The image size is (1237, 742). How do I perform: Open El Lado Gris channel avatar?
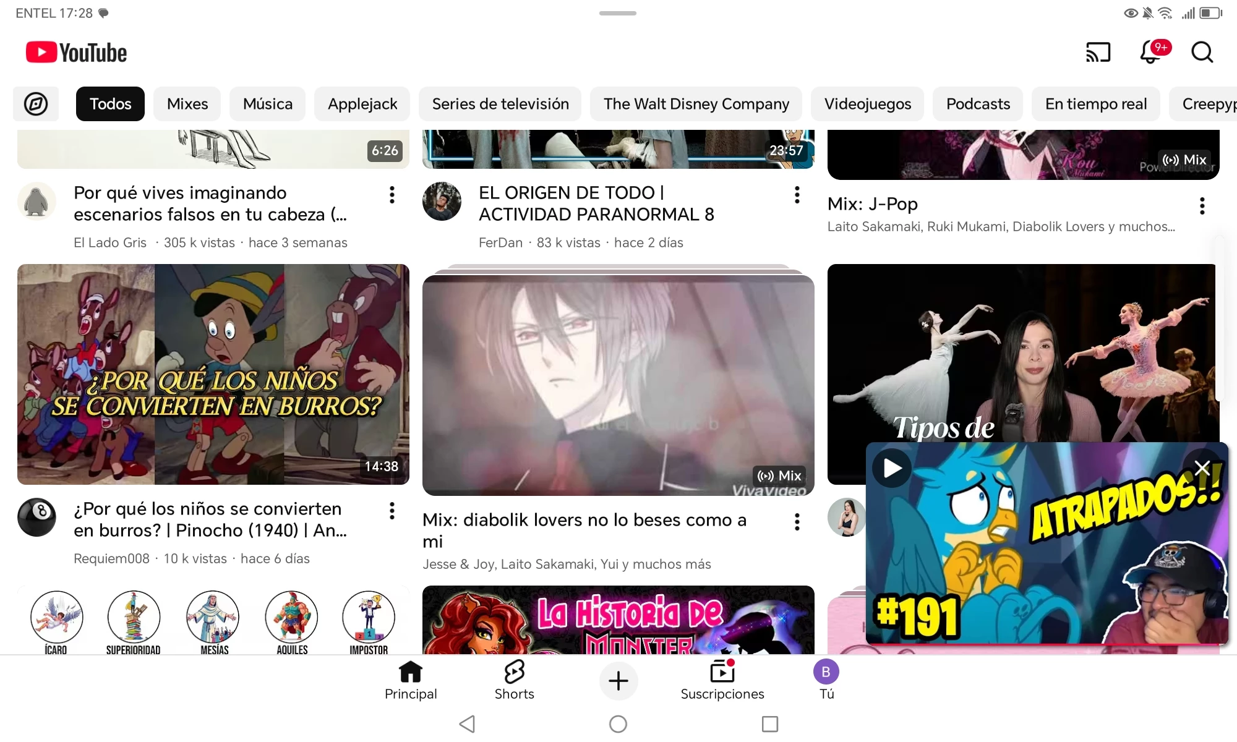point(36,202)
